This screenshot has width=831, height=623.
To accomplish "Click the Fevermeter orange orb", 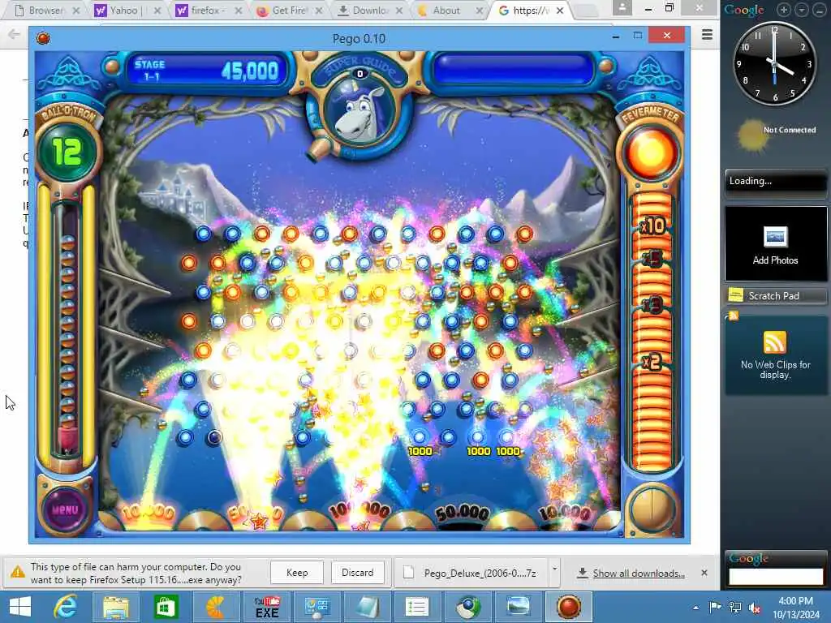I will click(651, 152).
